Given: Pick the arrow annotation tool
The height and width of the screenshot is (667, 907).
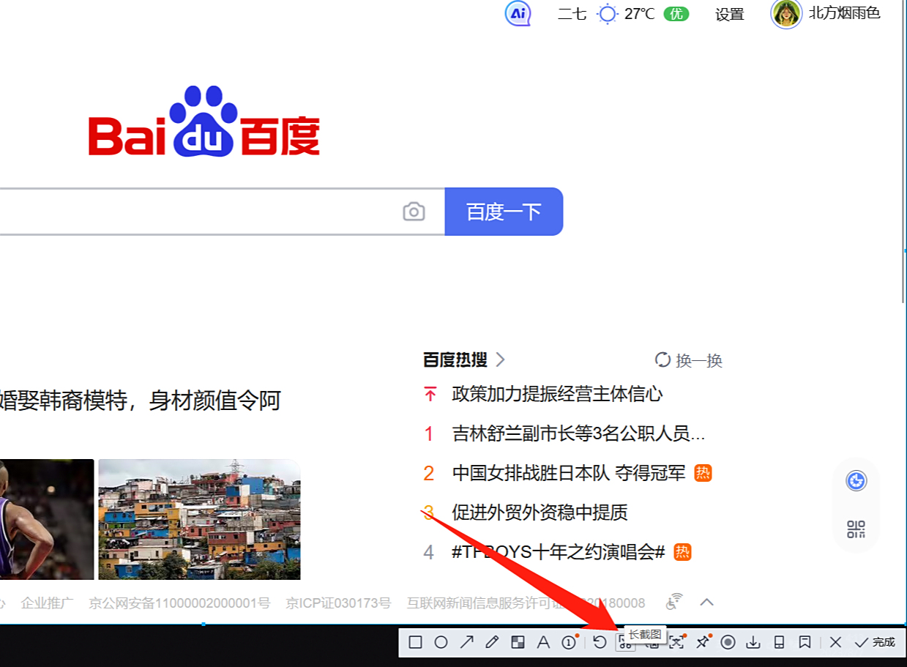Looking at the screenshot, I should (466, 642).
